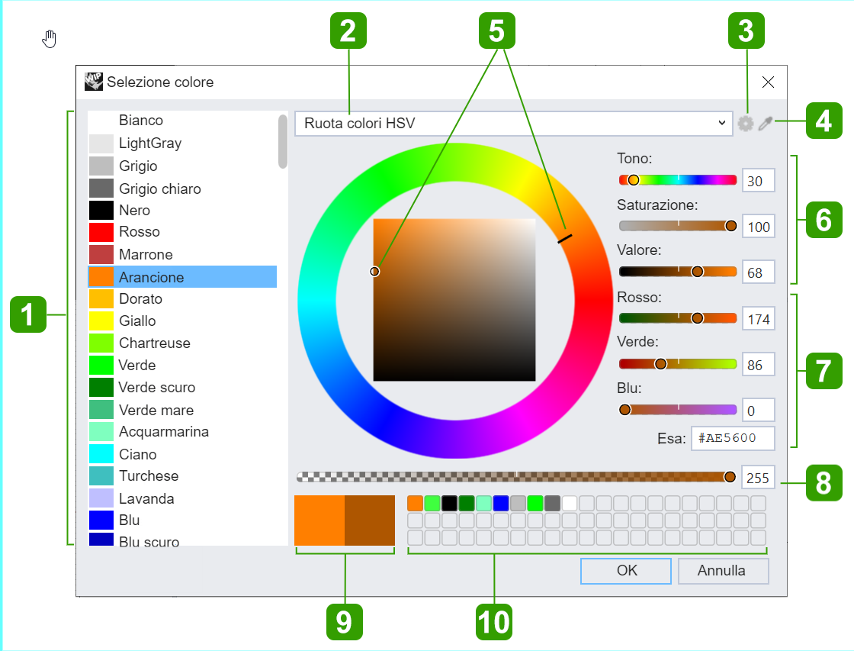
Task: Click the alpha transparency slider handle
Action: [730, 477]
